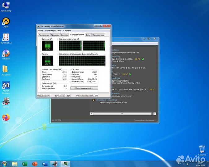Open the Справка menu

pos(67,31)
